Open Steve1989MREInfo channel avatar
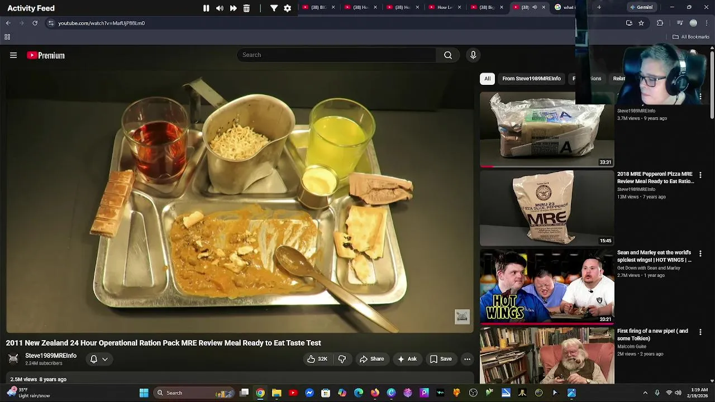Image resolution: width=715 pixels, height=402 pixels. click(x=13, y=359)
